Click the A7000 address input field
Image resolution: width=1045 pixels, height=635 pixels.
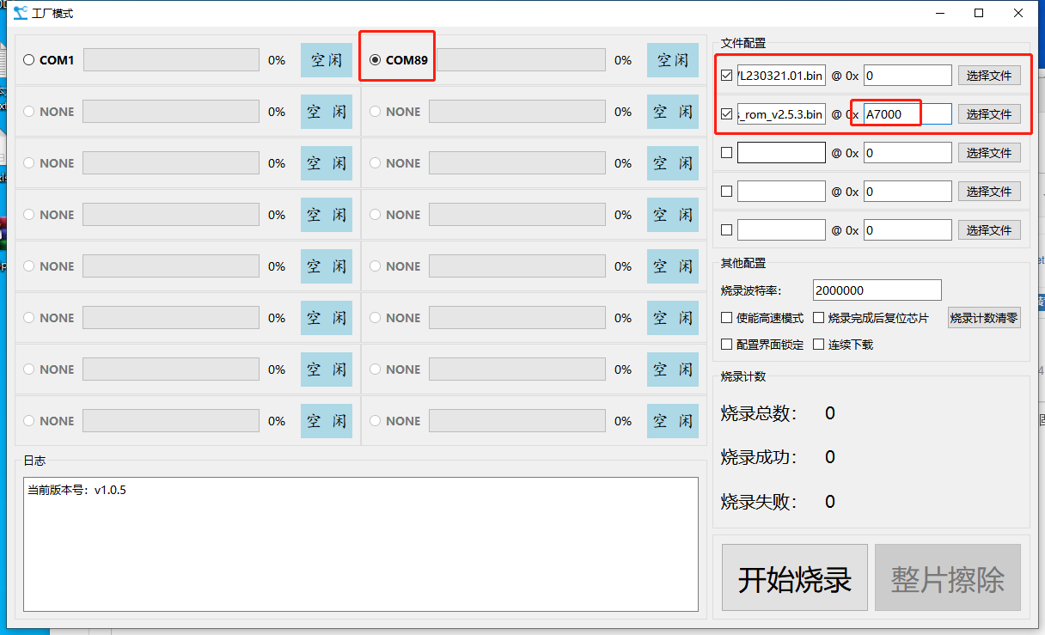907,114
